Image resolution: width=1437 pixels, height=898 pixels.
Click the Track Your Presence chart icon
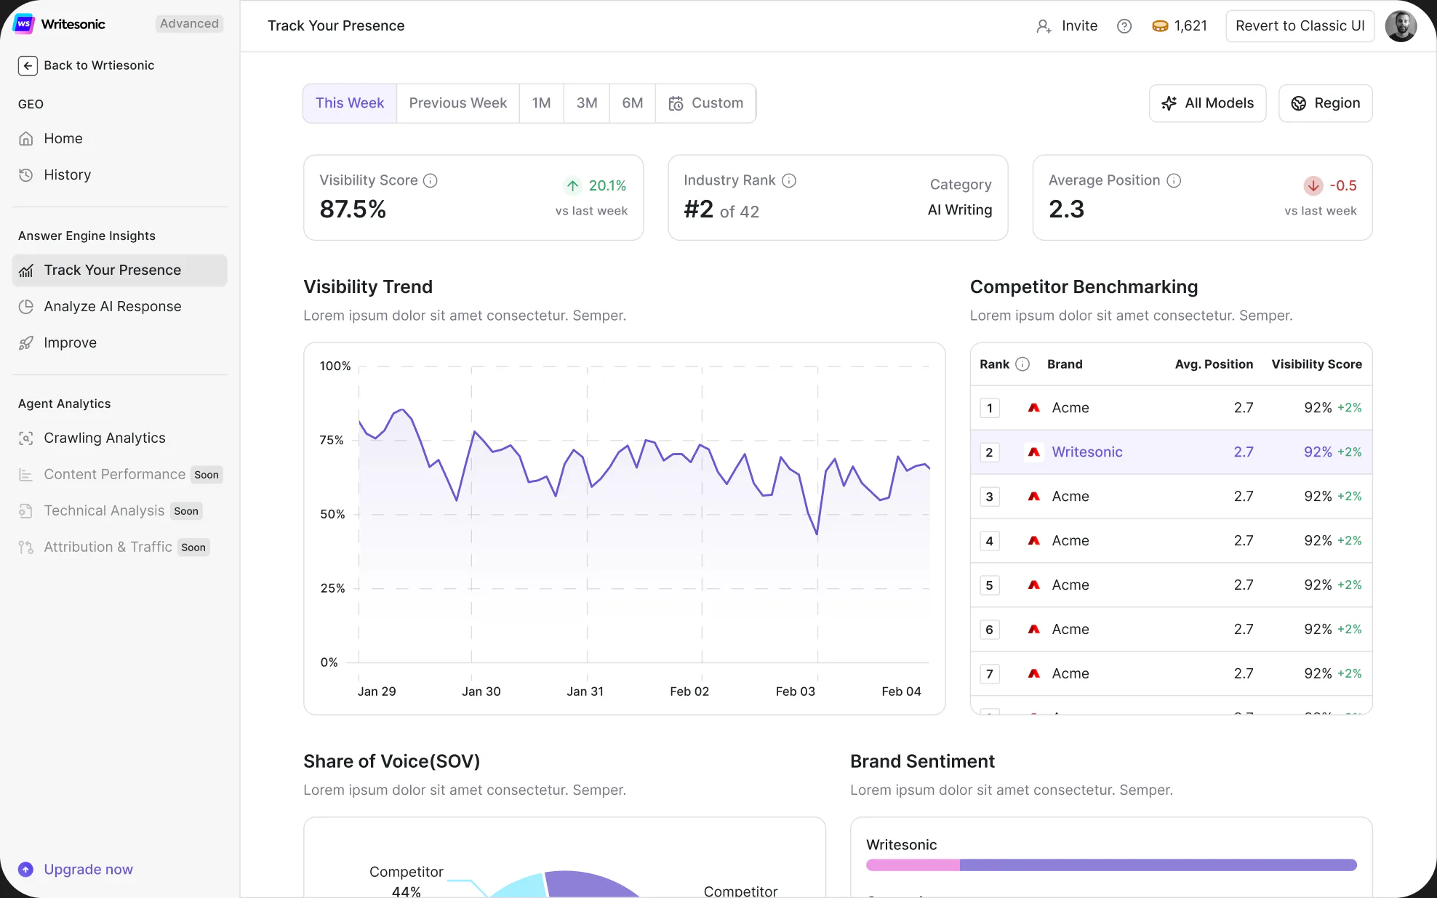click(26, 270)
